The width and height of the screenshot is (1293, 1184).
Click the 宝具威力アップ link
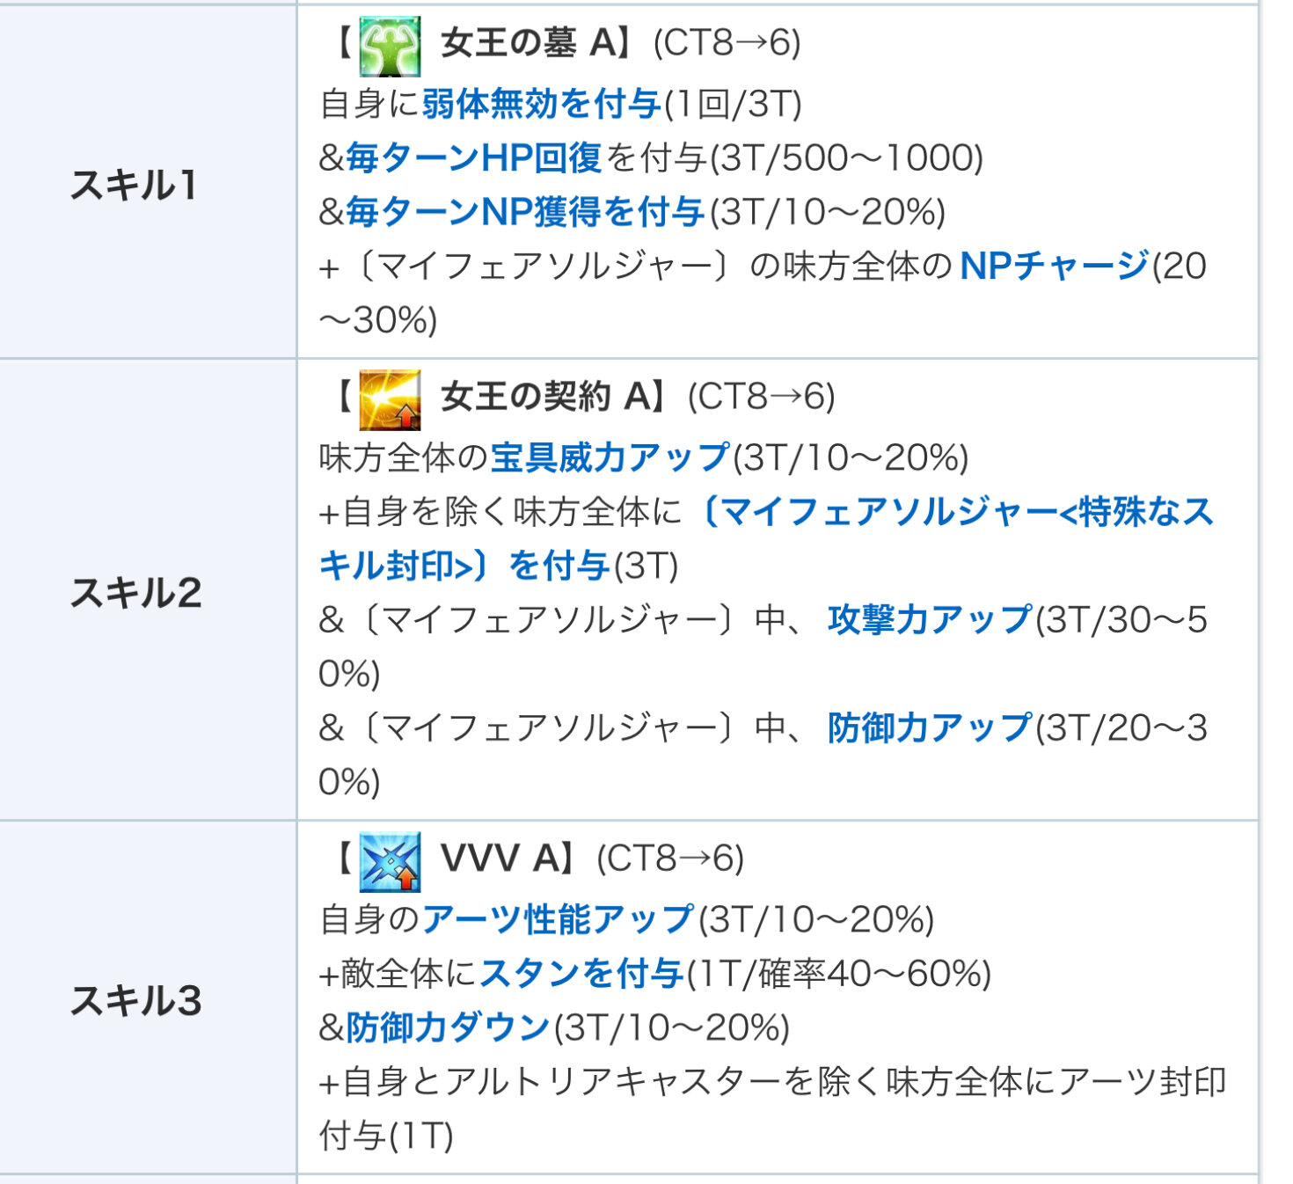610,457
